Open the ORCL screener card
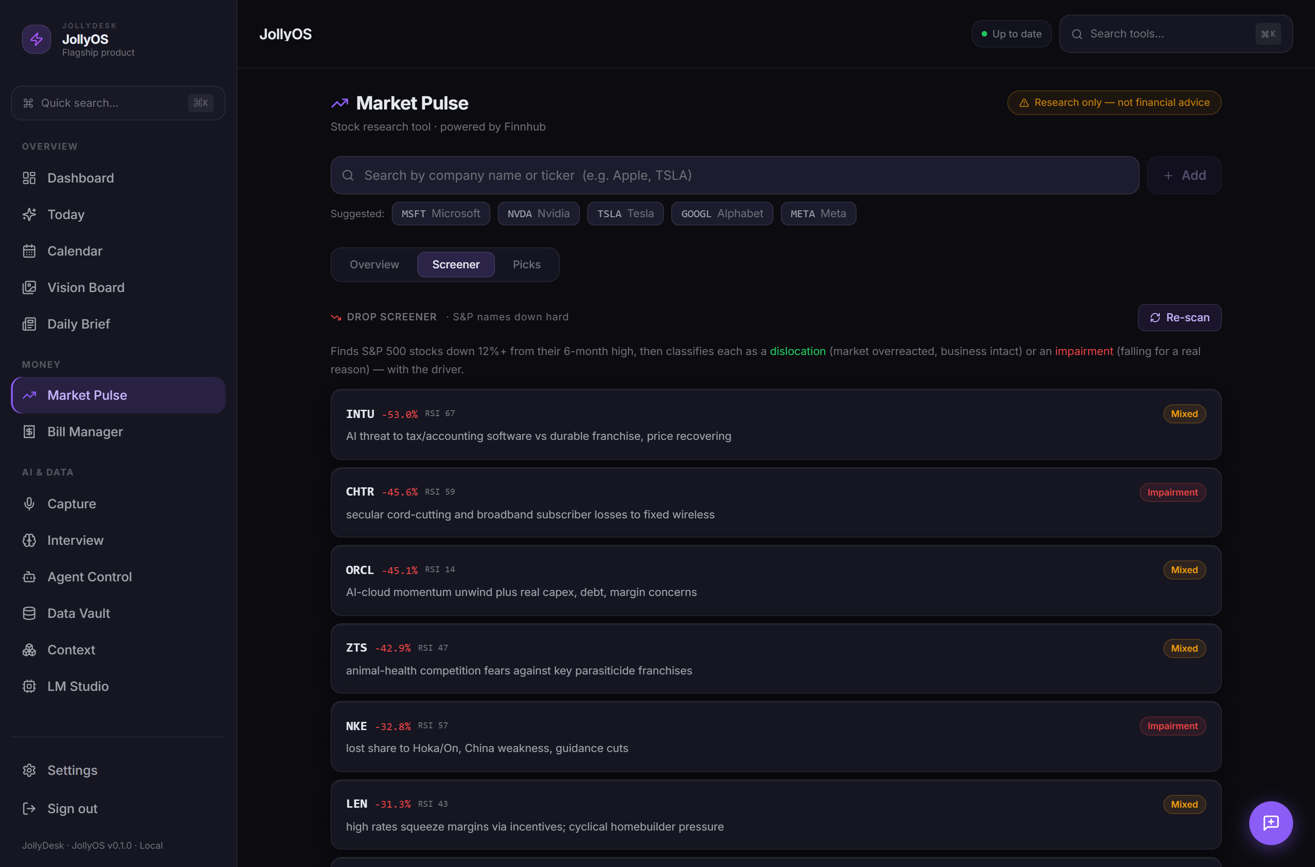This screenshot has width=1315, height=867. pyautogui.click(x=776, y=580)
